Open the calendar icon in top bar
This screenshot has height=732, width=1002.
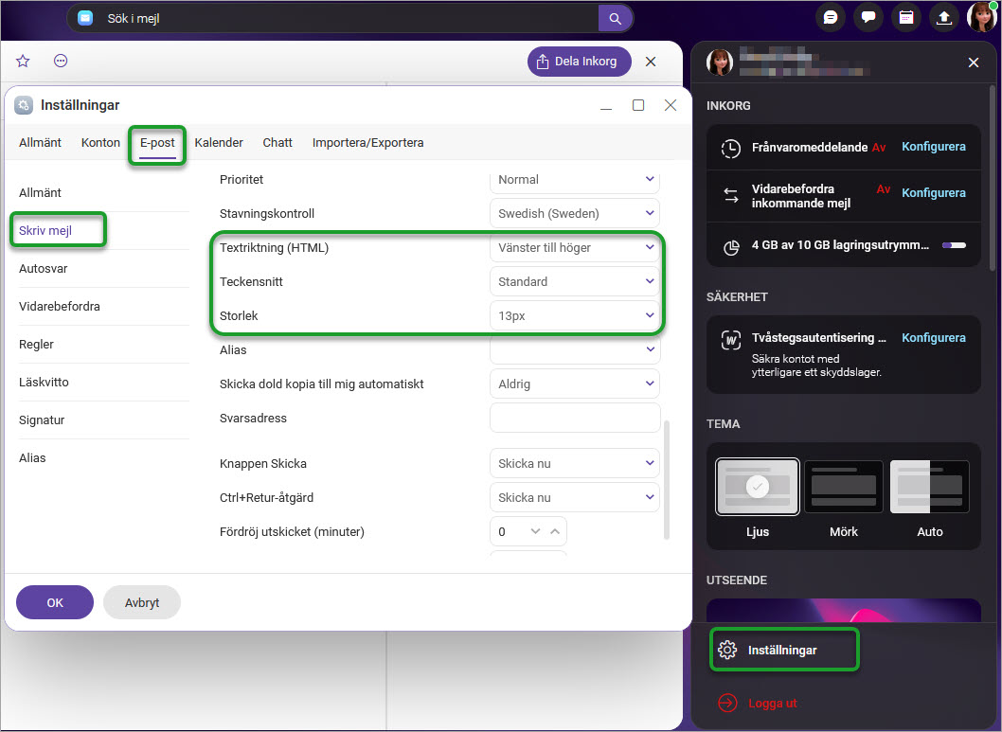point(906,18)
